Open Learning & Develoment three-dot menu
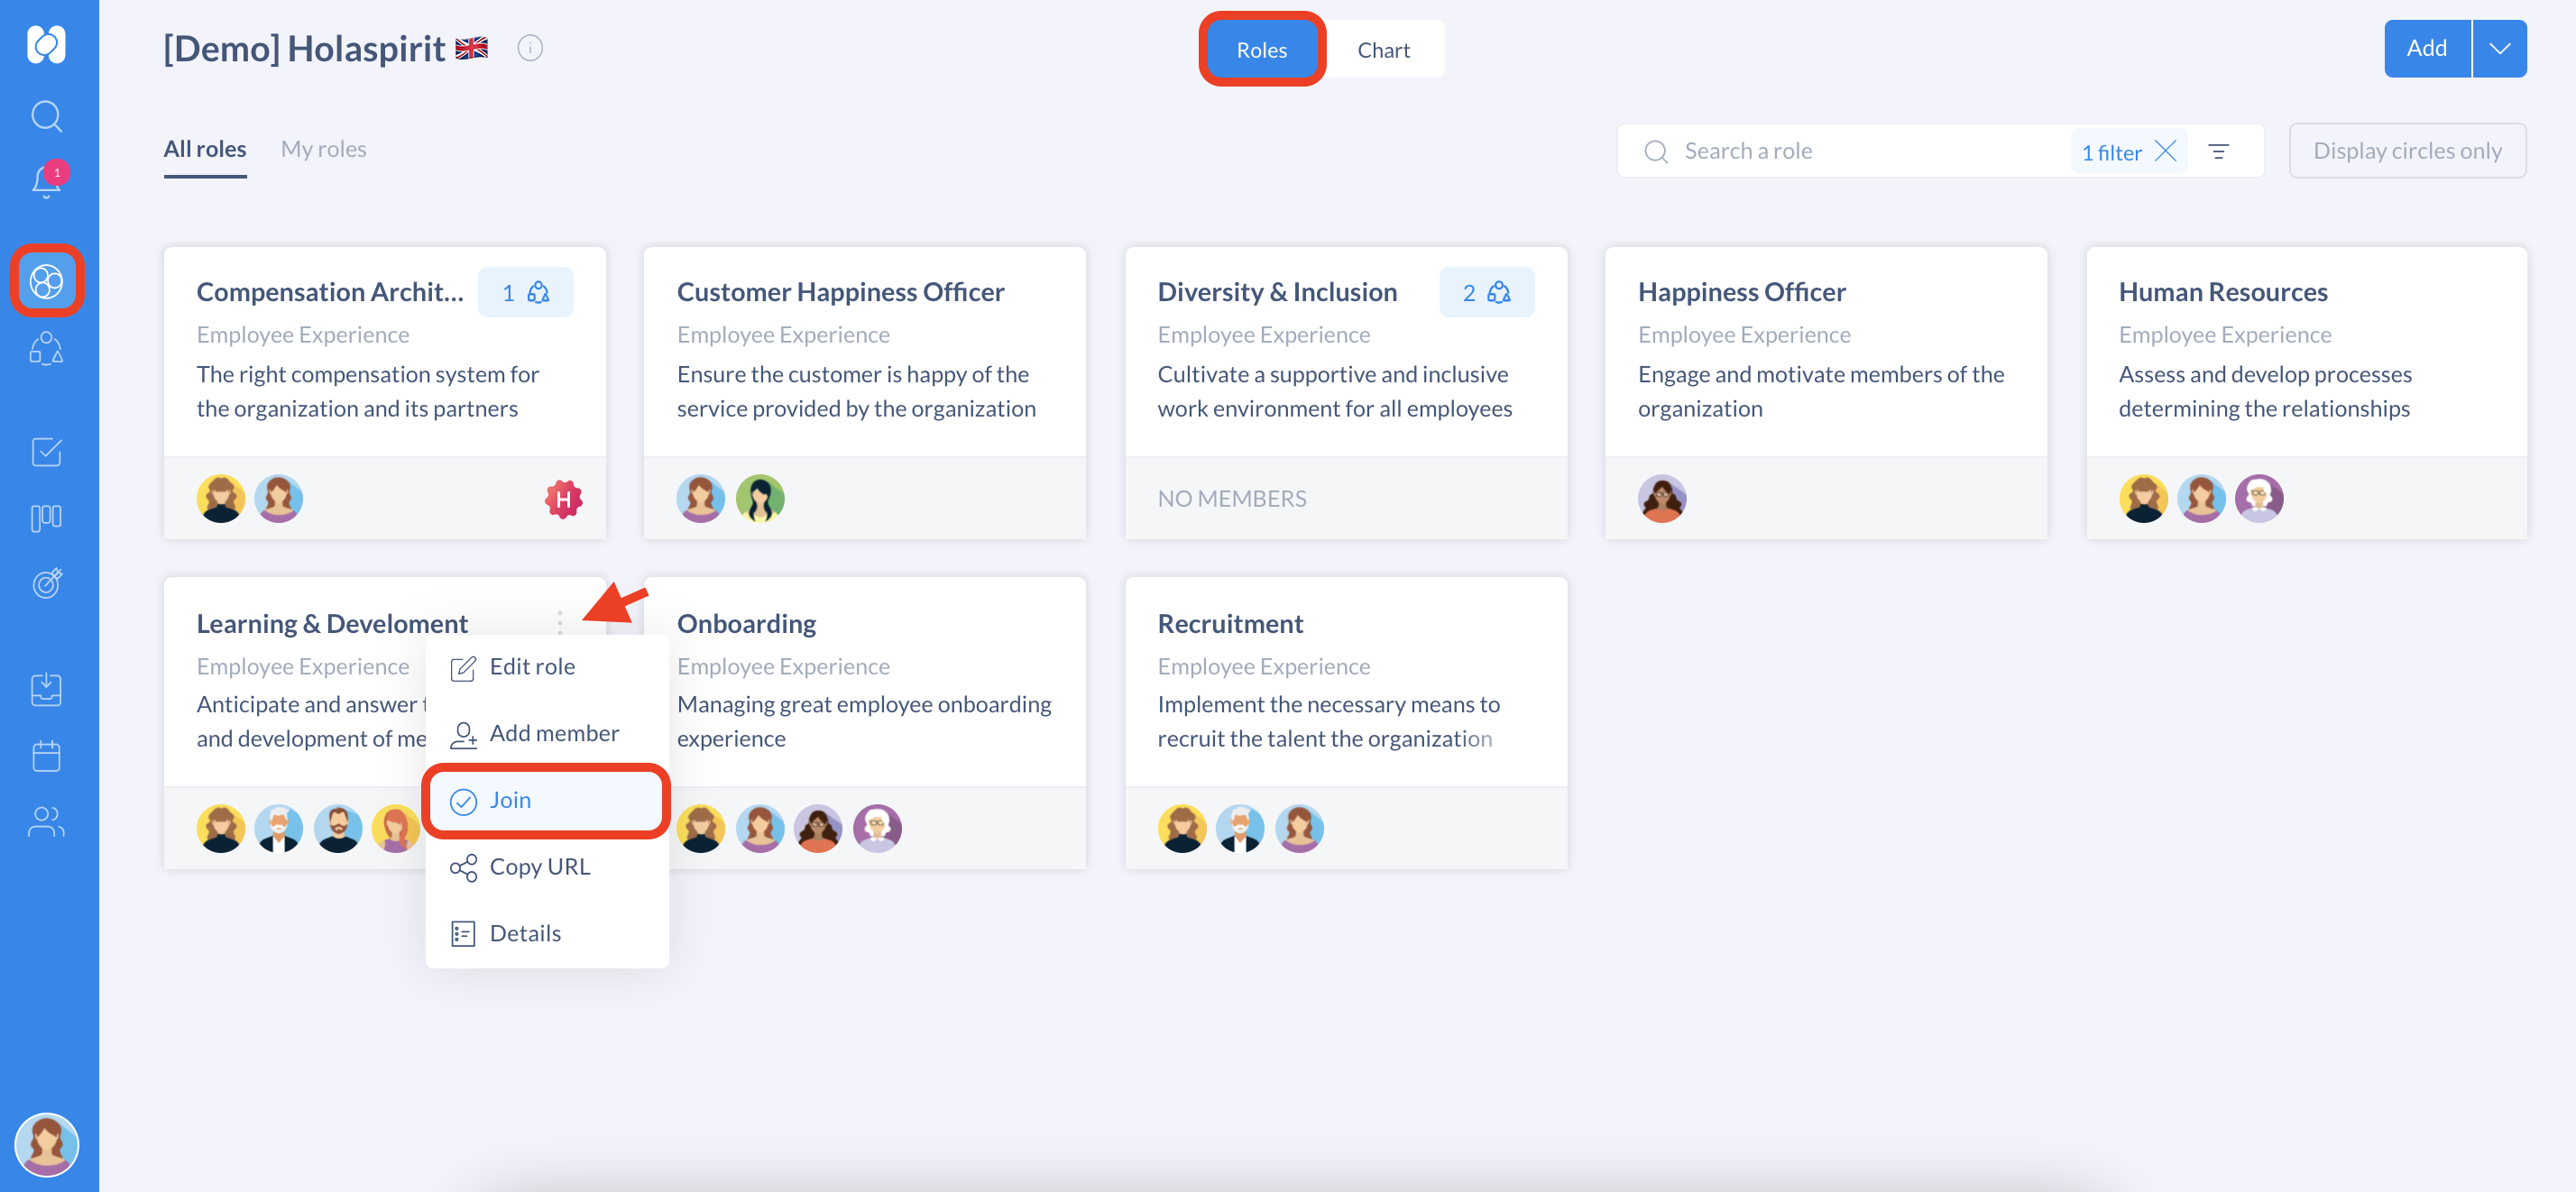 click(560, 623)
